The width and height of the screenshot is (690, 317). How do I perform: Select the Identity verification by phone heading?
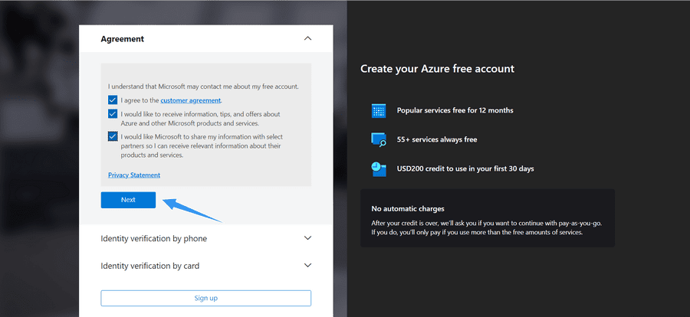tap(153, 238)
